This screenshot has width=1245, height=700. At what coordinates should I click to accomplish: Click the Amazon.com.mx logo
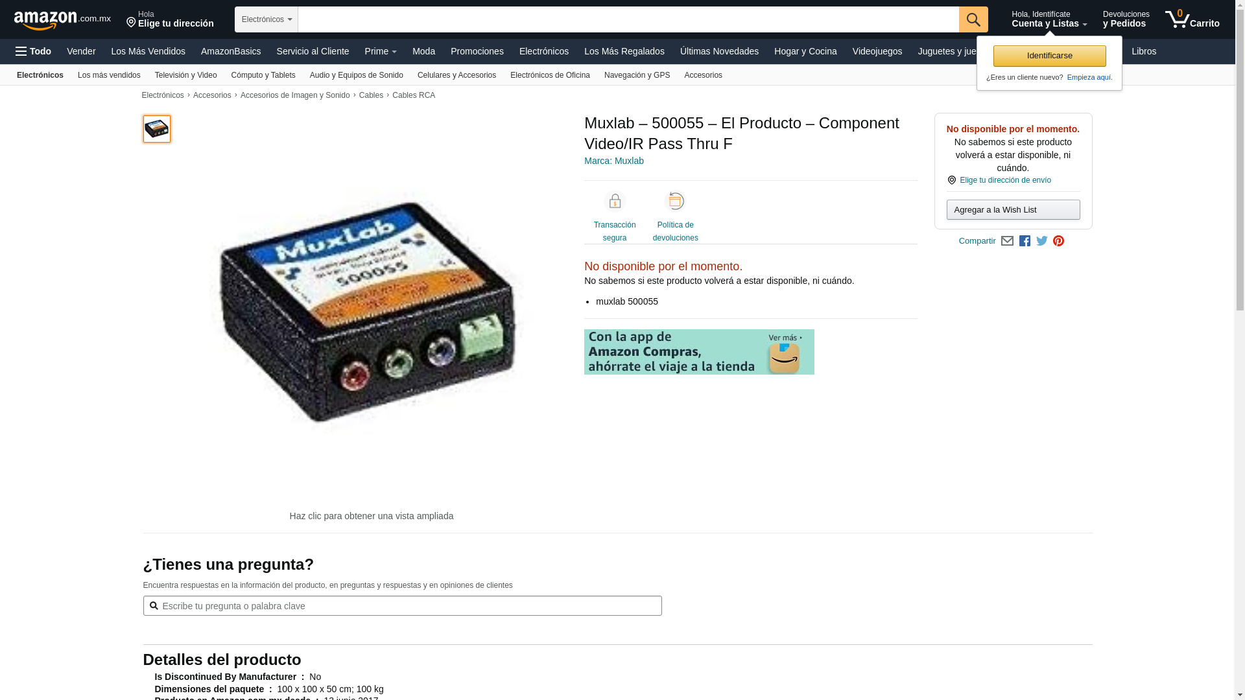pyautogui.click(x=62, y=20)
